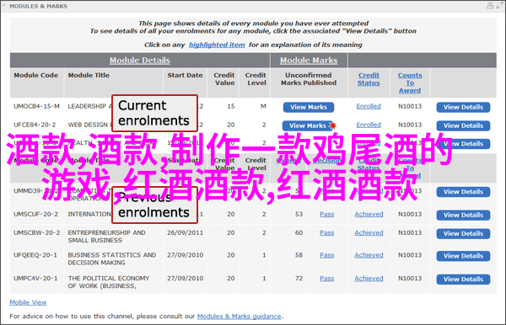Click the expand-window icon in the panel header
The width and height of the screenshot is (506, 325).
(499, 6)
